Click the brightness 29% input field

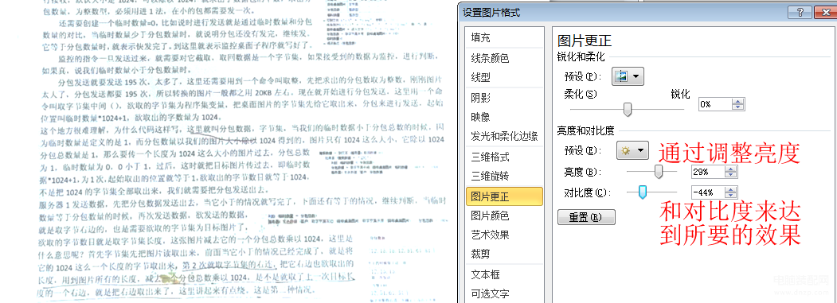pyautogui.click(x=708, y=172)
